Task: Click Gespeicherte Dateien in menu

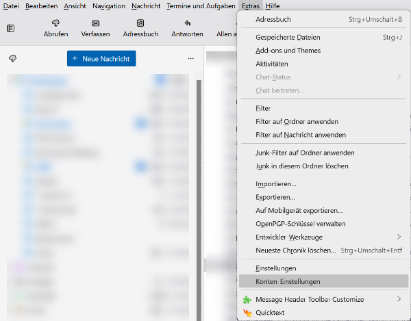Action: (x=288, y=37)
